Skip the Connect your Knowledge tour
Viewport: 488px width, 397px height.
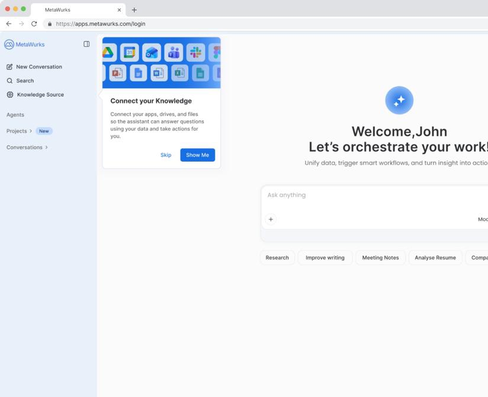(166, 155)
